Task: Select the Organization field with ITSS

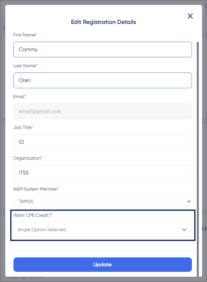Action: (102, 173)
